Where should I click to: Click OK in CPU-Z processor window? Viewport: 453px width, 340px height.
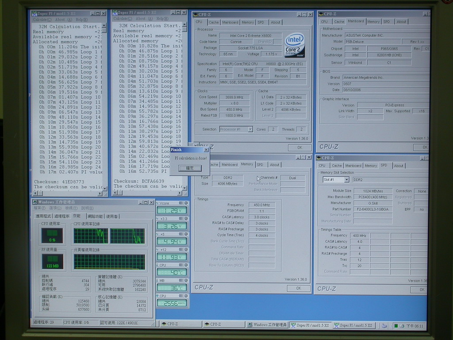299,147
